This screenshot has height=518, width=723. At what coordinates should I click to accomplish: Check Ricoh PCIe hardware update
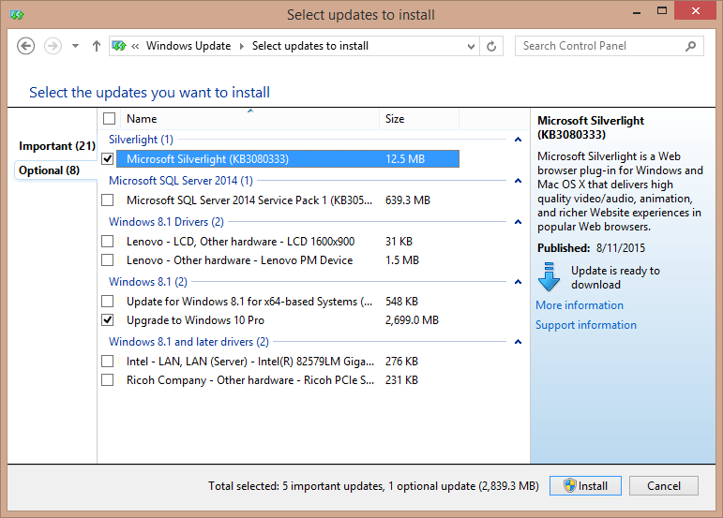click(108, 380)
